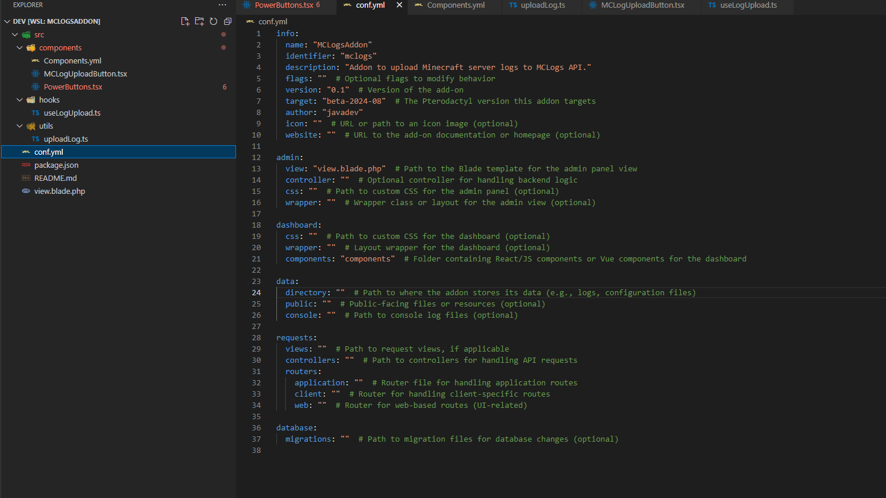Click the "components" value on line 21
Image resolution: width=886 pixels, height=498 pixels.
point(368,258)
